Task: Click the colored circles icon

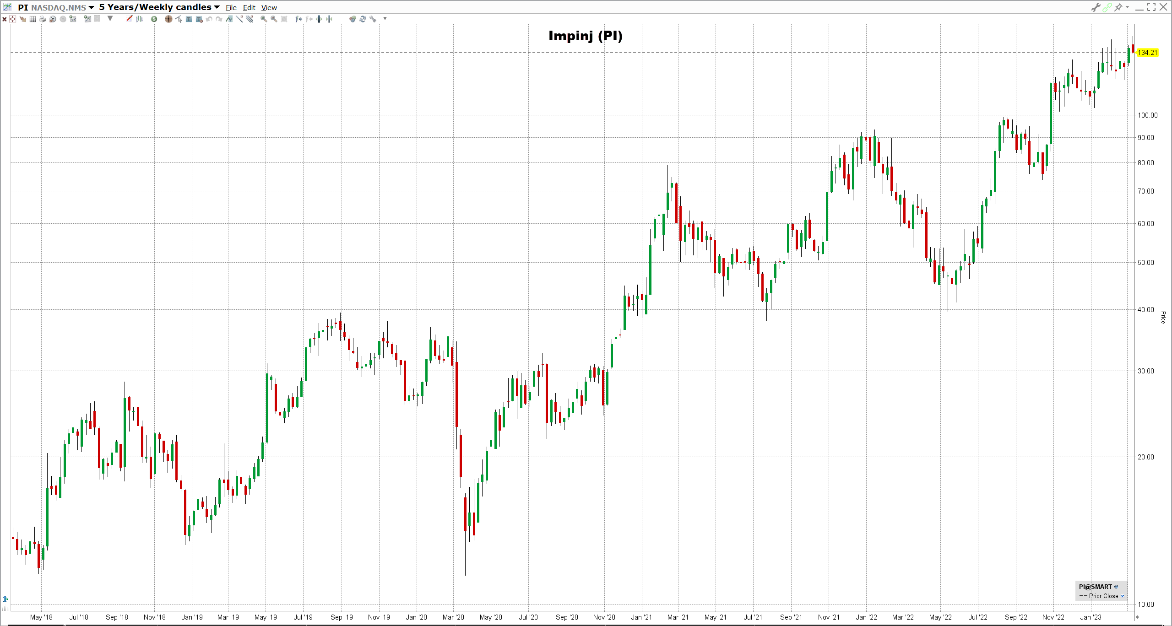Action: [353, 19]
